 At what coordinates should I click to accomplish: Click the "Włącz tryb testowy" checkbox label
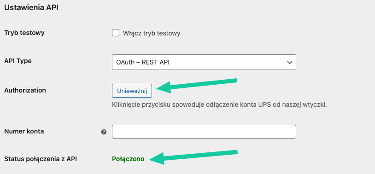click(152, 33)
